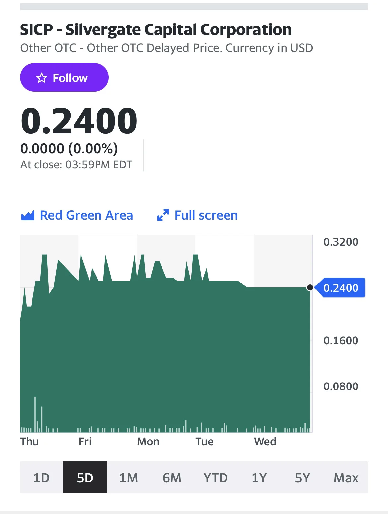Click the Thu label on chart axis

(x=30, y=442)
